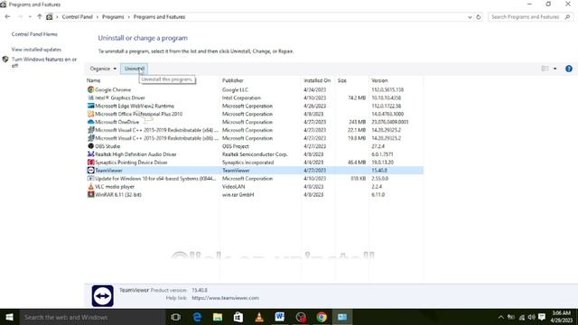
Task: Click Programs in the breadcrumb path
Action: tap(113, 17)
